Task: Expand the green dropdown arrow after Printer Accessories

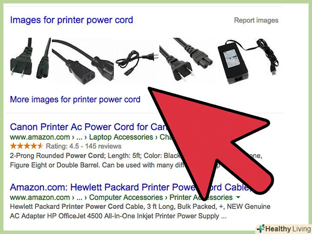Action: [238, 198]
